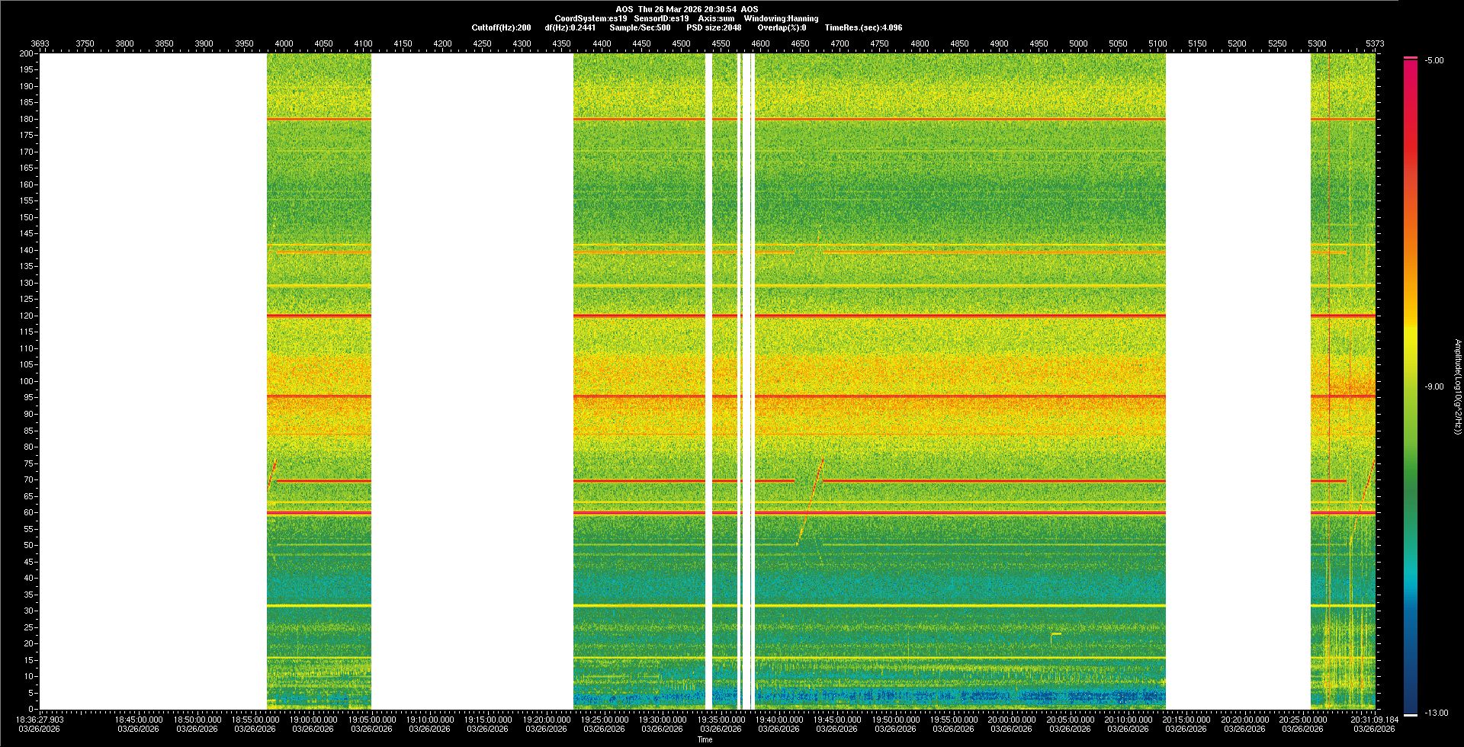Click the 20:00:00.000 time axis label
The image size is (1464, 747).
1011,720
